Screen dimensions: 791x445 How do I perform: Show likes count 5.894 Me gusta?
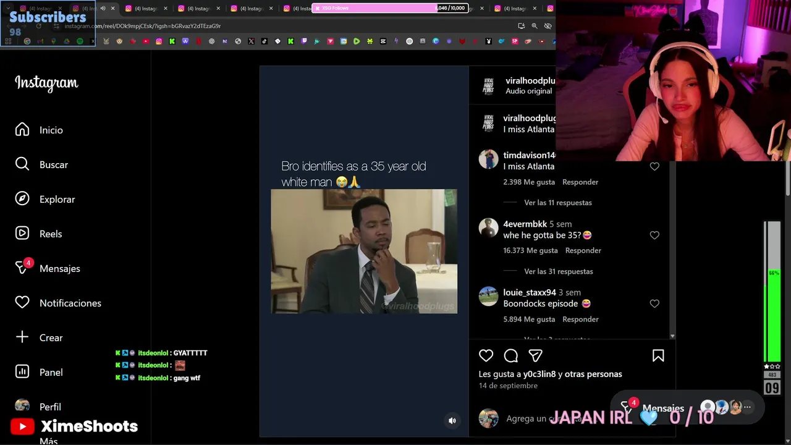(529, 319)
